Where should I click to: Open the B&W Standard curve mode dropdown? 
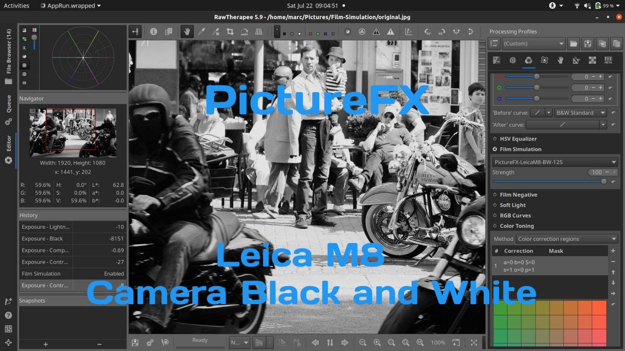(x=580, y=113)
